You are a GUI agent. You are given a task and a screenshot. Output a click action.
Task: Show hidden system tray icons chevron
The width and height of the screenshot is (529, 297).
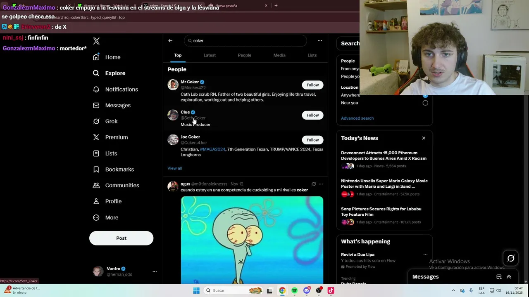tap(453, 290)
